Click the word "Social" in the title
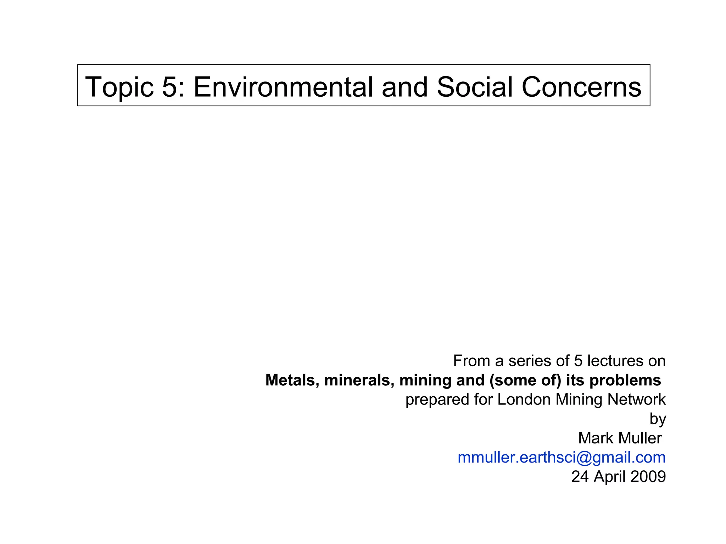The image size is (726, 544). 475,87
